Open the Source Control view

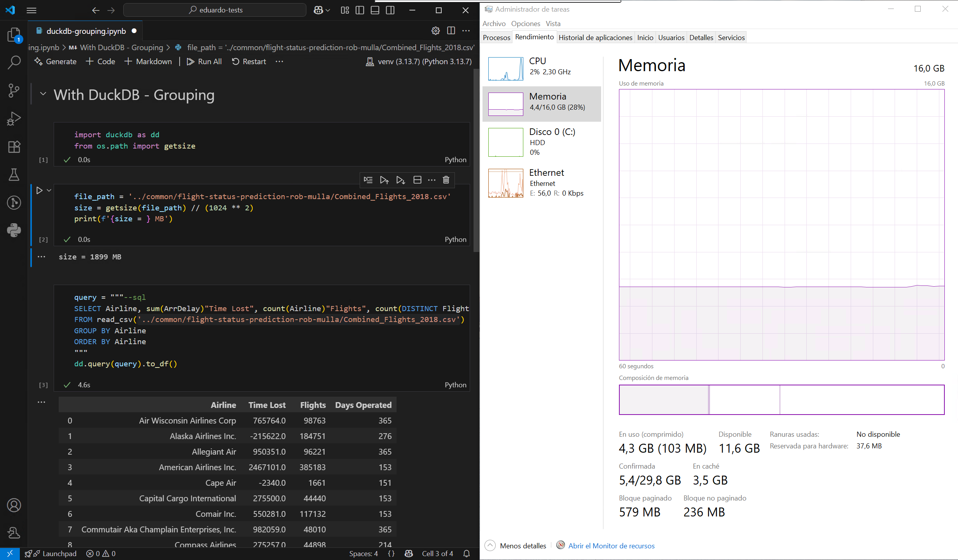click(14, 91)
